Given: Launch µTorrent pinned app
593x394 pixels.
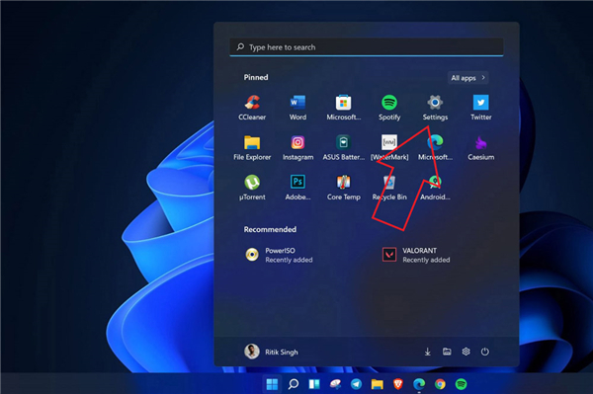Looking at the screenshot, I should pos(252,188).
